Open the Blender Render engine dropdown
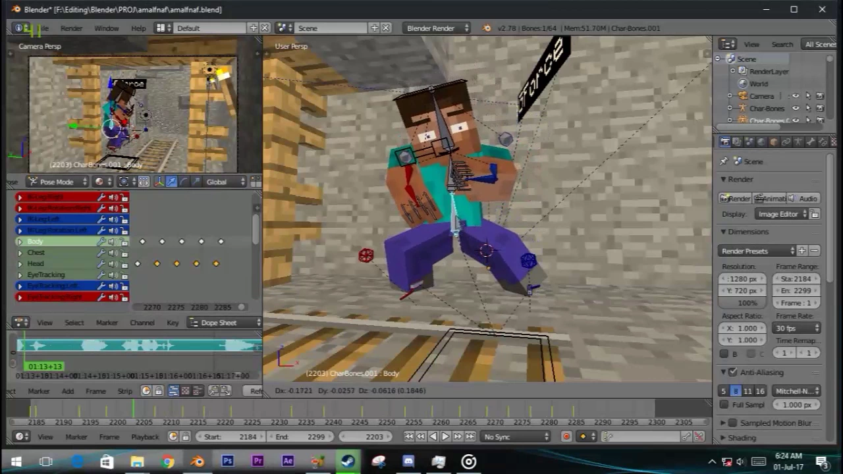Image resolution: width=843 pixels, height=474 pixels. click(x=437, y=28)
